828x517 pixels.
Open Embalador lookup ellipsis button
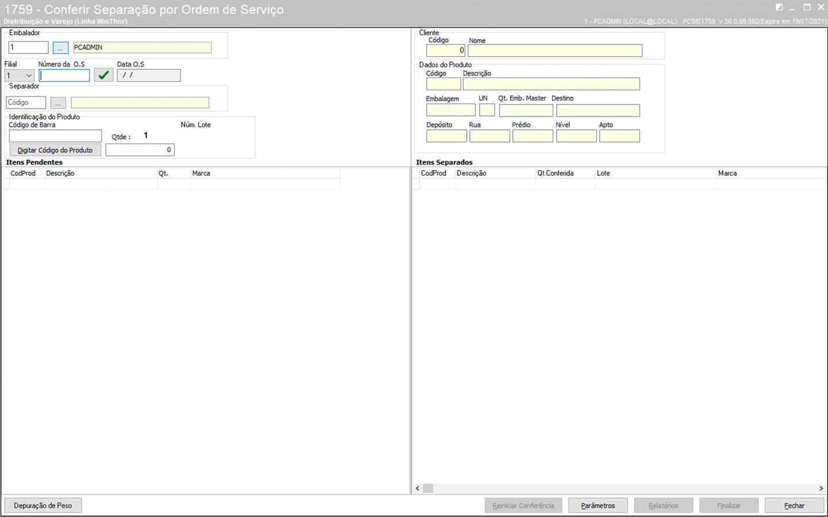(60, 48)
